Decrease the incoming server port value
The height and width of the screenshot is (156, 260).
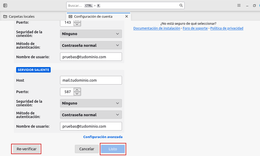click(77, 24)
